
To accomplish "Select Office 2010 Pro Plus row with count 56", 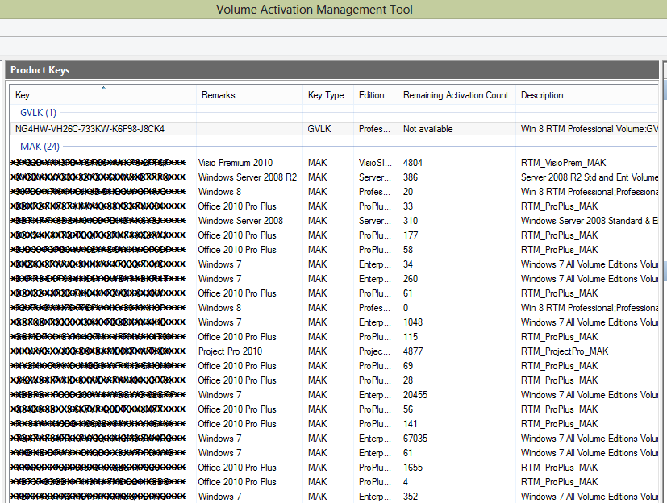I will (334, 409).
